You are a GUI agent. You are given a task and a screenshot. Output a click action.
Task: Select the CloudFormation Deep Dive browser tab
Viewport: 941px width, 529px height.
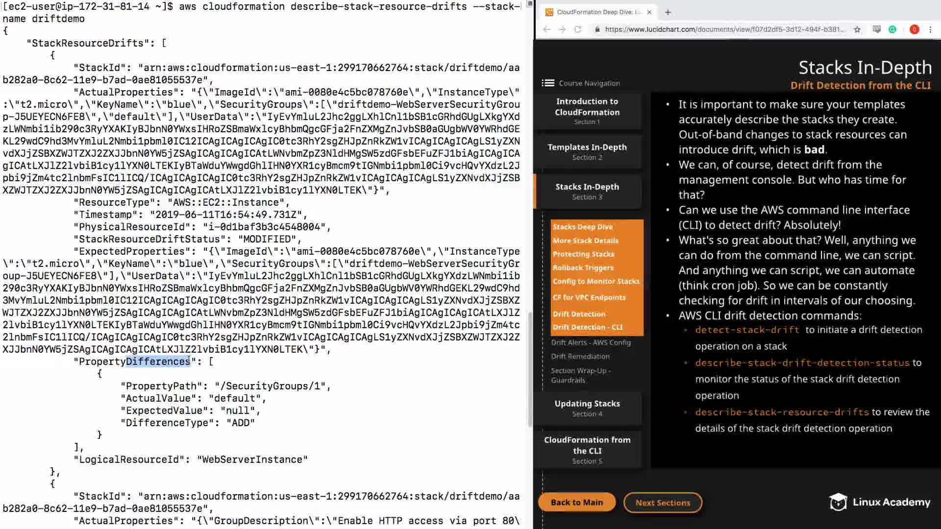[595, 12]
